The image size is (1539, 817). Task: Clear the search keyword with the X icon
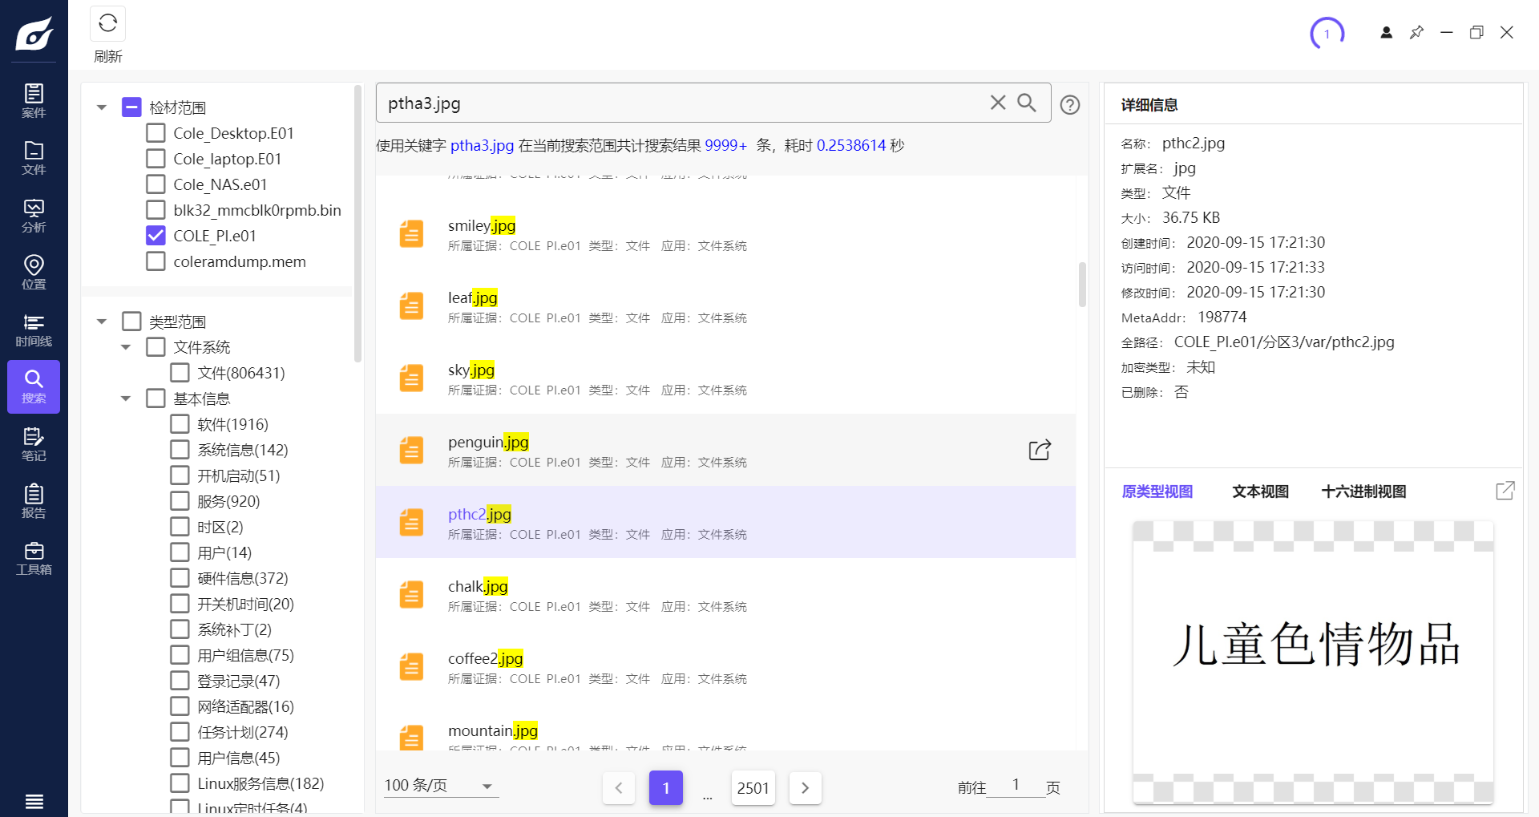[x=997, y=103]
